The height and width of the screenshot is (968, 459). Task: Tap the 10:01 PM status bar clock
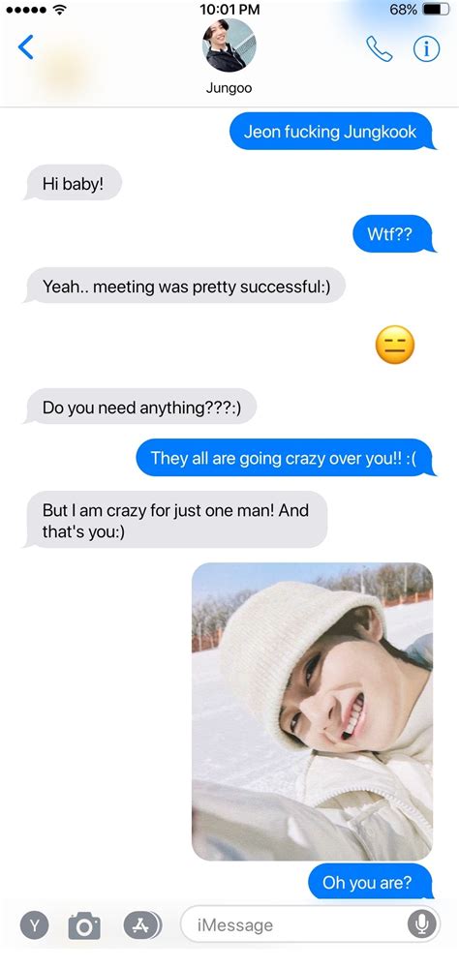tap(229, 10)
